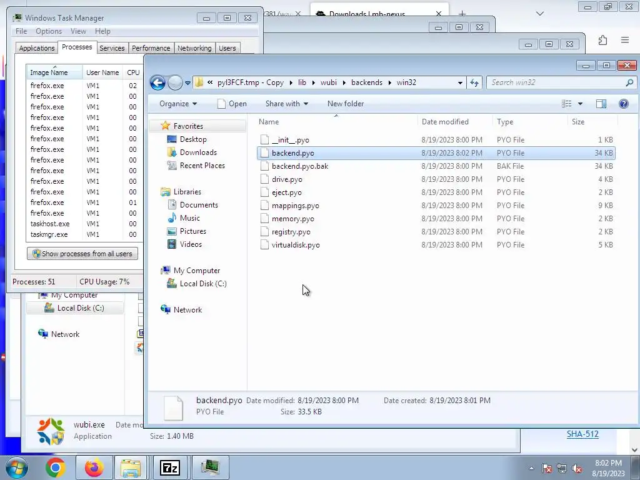Sort files by Name column

[336, 122]
